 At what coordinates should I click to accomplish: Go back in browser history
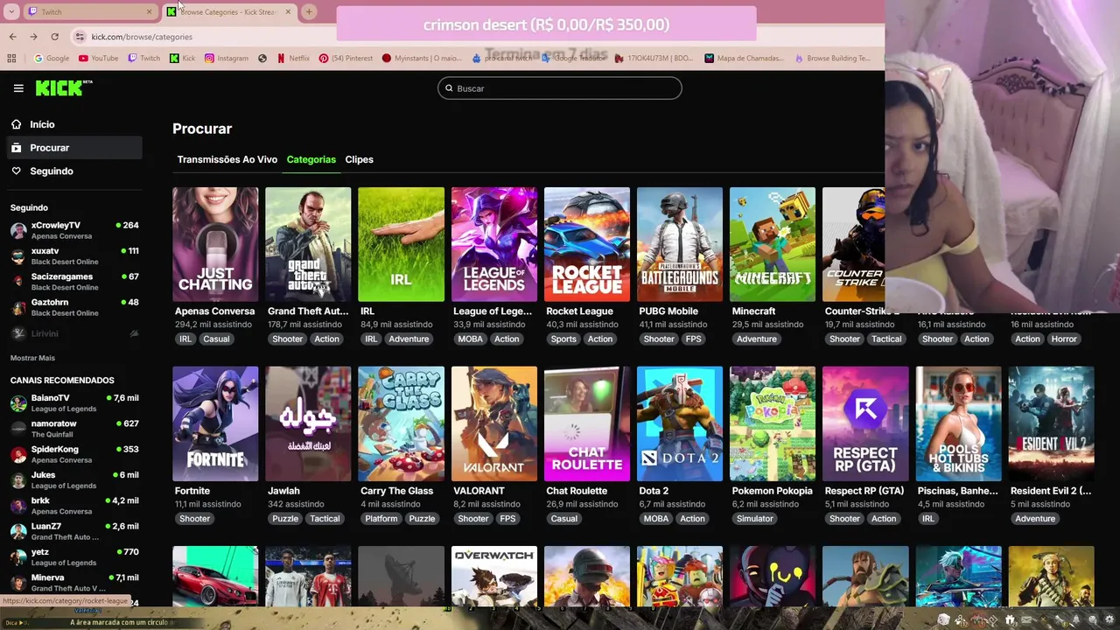click(x=12, y=37)
